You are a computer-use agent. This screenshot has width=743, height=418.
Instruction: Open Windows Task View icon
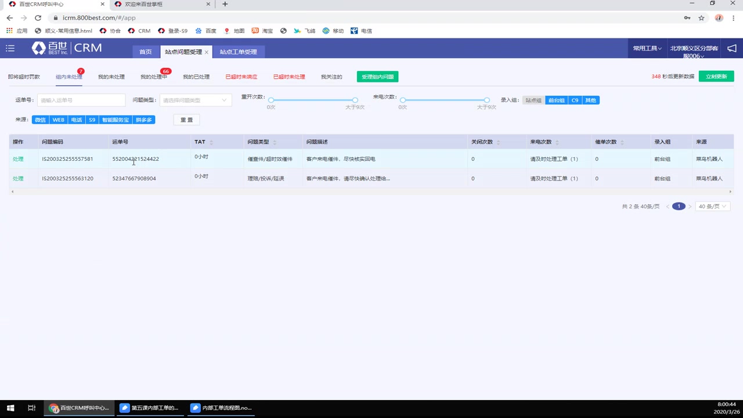point(32,408)
